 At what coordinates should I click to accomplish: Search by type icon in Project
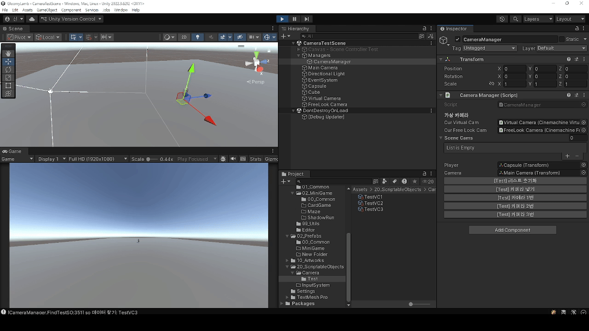tap(385, 181)
